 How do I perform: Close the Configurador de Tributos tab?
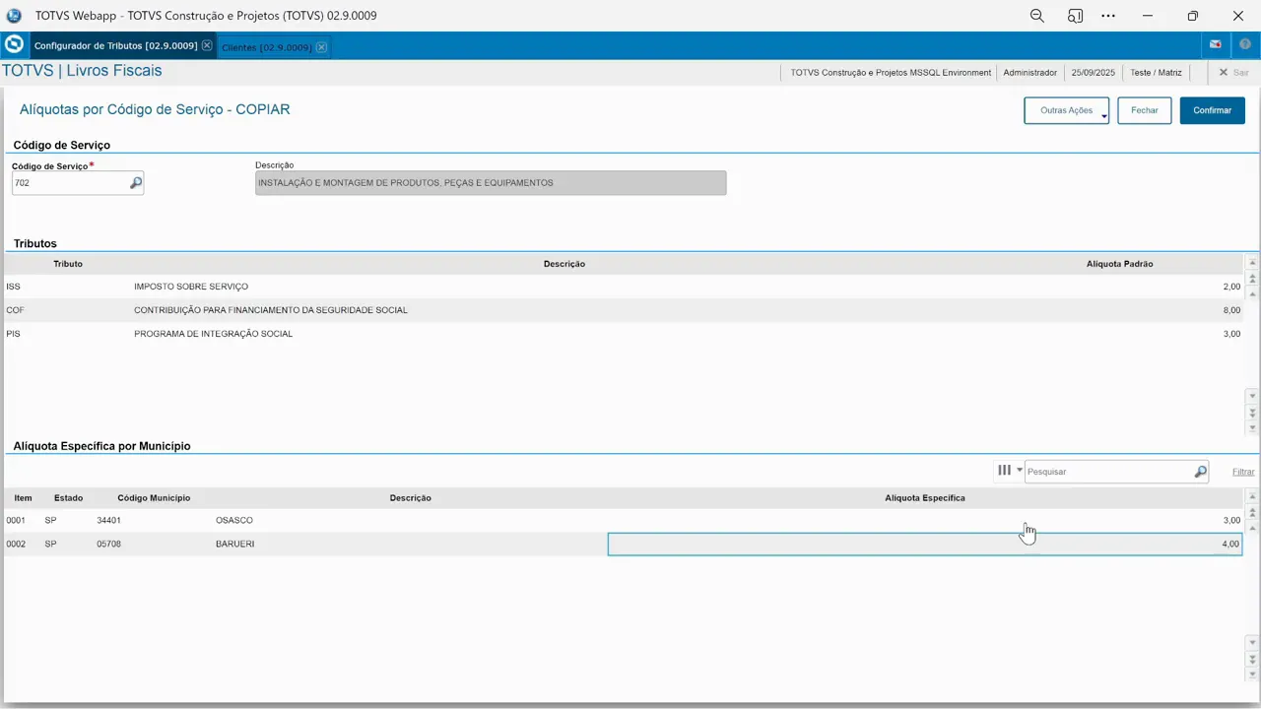[207, 46]
